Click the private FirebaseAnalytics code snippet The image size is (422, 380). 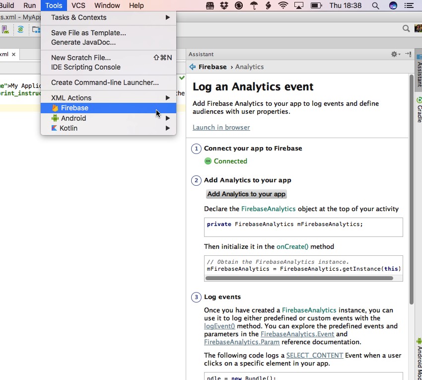[x=303, y=227]
